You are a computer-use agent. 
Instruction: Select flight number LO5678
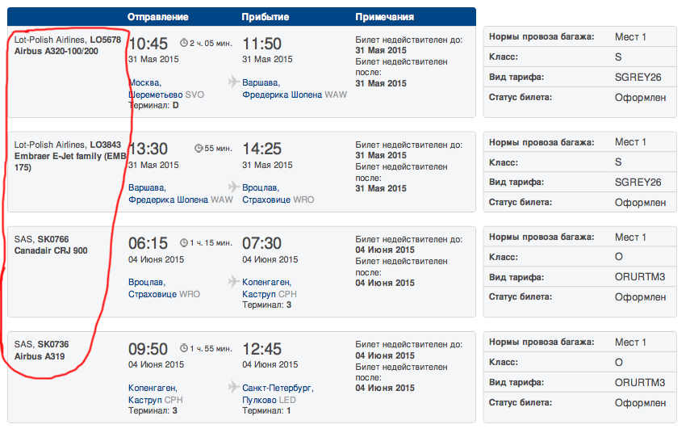105,39
